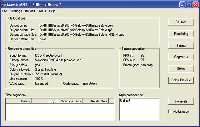
Task: Click the Word wrap value balanced
Action: coord(42,84)
